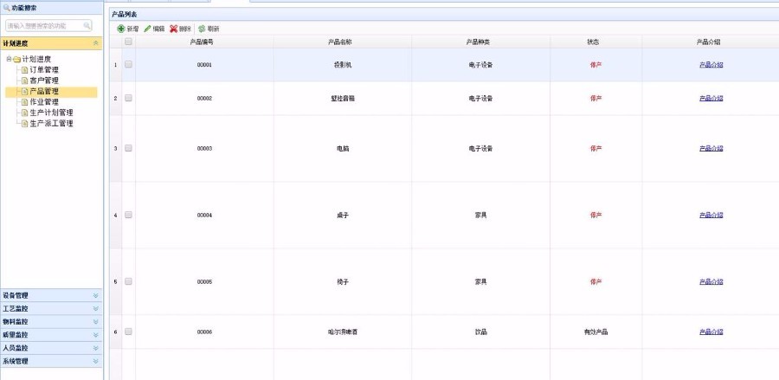The height and width of the screenshot is (380, 779).
Task: Check the checkbox for product 00001
Action: [128, 64]
